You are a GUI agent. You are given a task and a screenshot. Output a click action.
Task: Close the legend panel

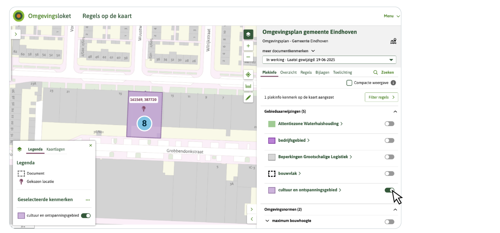[x=91, y=145]
